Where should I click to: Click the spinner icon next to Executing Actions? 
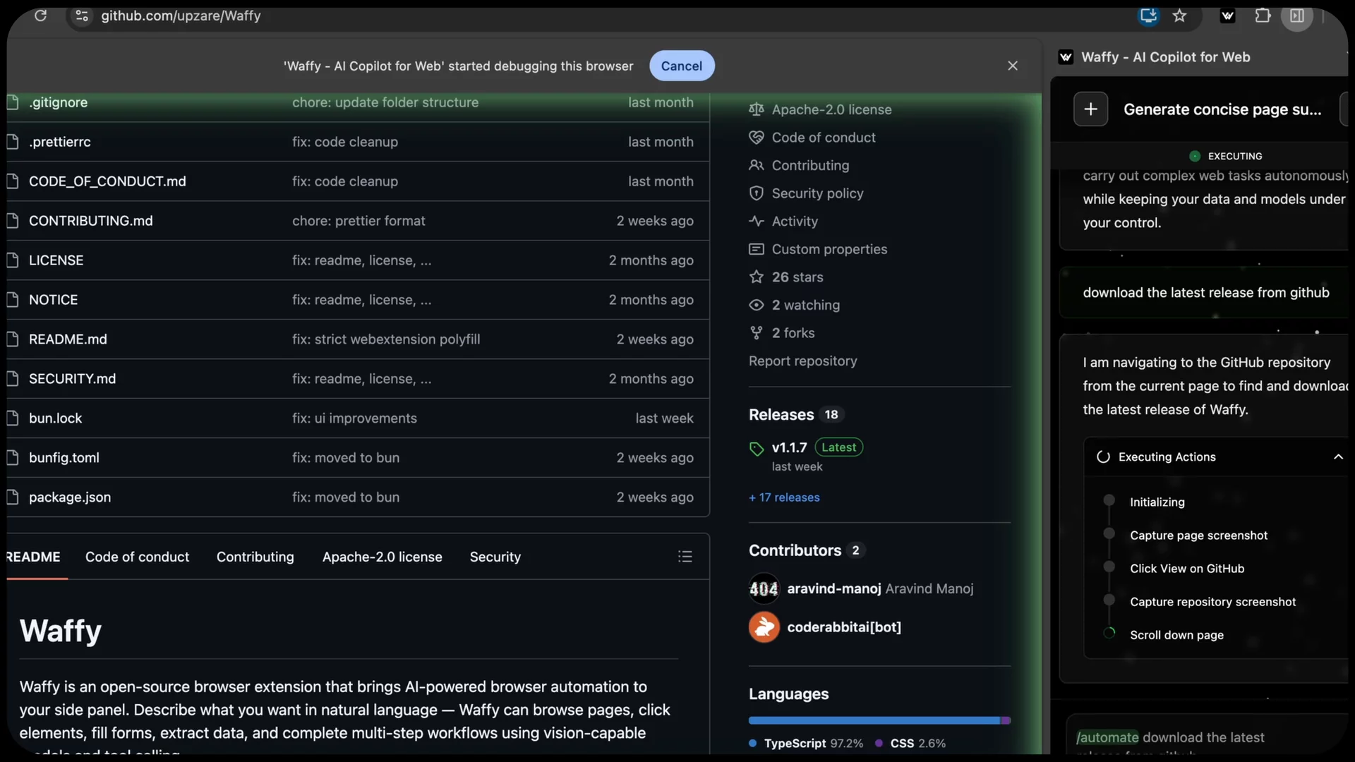click(1103, 457)
